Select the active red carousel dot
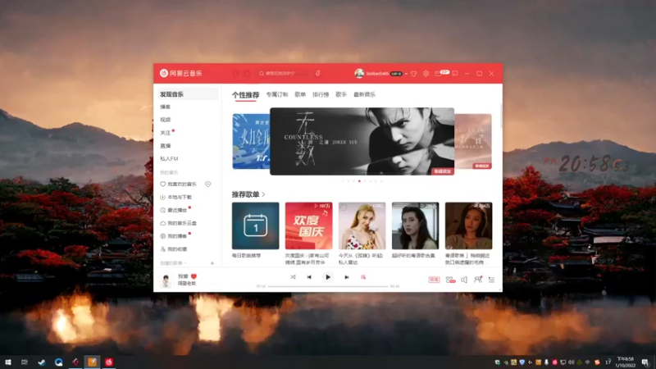 (359, 181)
